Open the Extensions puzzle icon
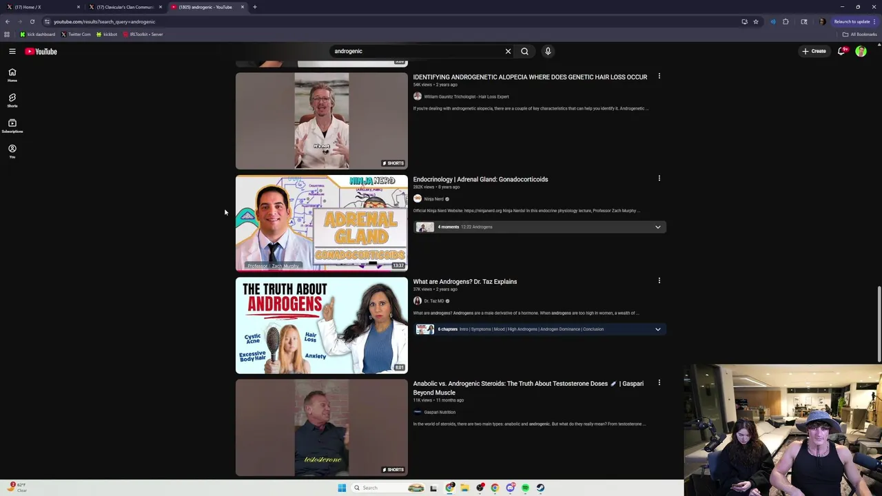The width and height of the screenshot is (882, 496). click(x=786, y=21)
